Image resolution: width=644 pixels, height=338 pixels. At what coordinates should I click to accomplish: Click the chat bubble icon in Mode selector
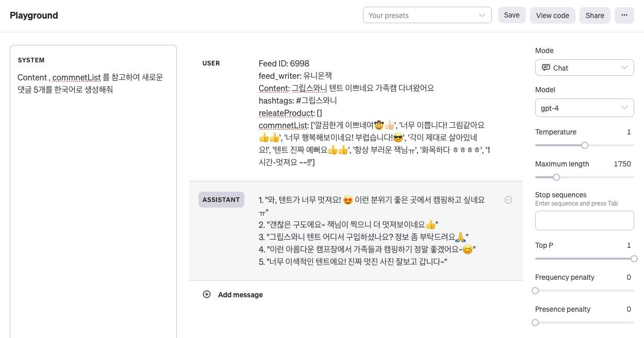(x=546, y=67)
